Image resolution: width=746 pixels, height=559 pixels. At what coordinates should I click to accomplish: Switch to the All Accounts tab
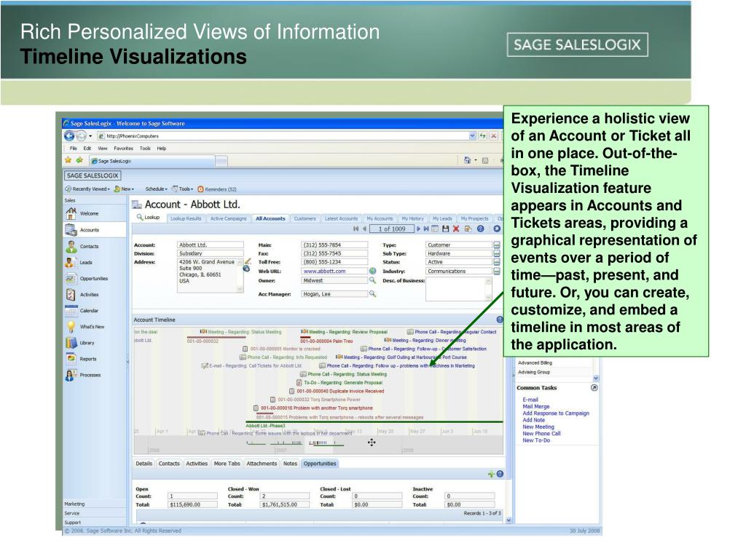click(x=270, y=218)
